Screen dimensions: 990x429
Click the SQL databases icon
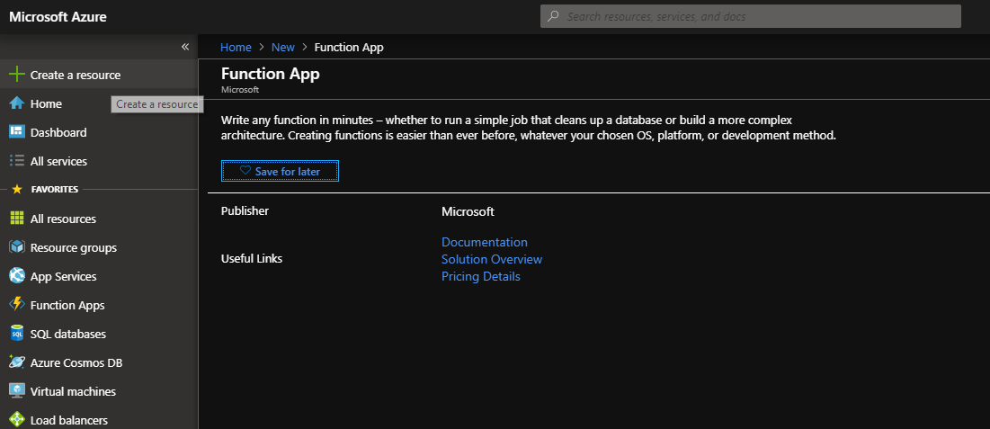[17, 334]
